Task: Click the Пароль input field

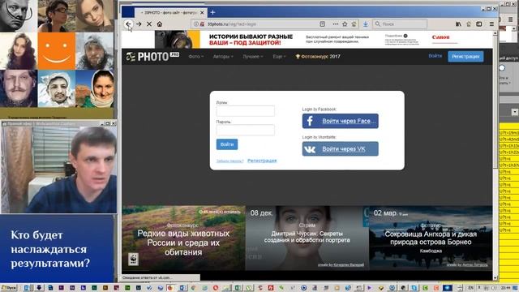Action: [x=245, y=130]
